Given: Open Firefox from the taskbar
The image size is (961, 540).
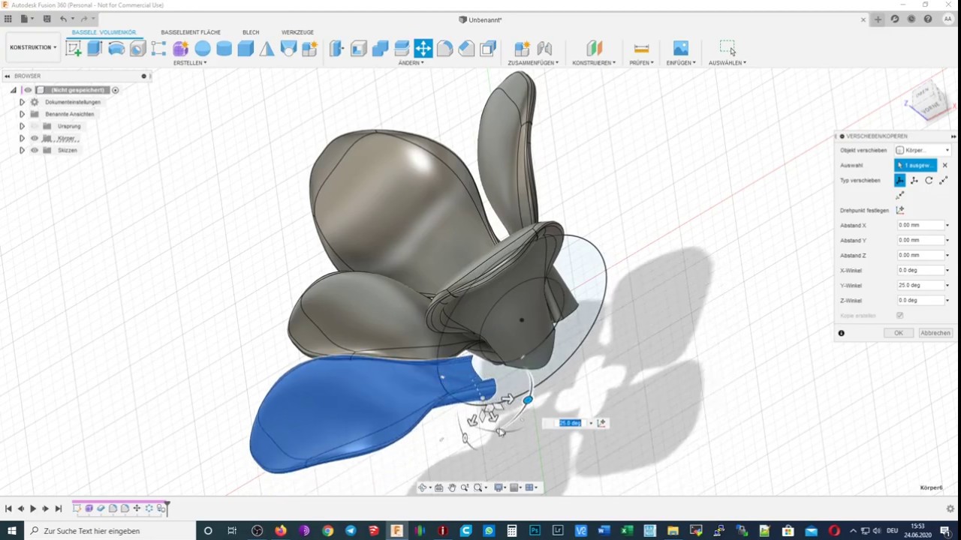Looking at the screenshot, I should point(280,530).
